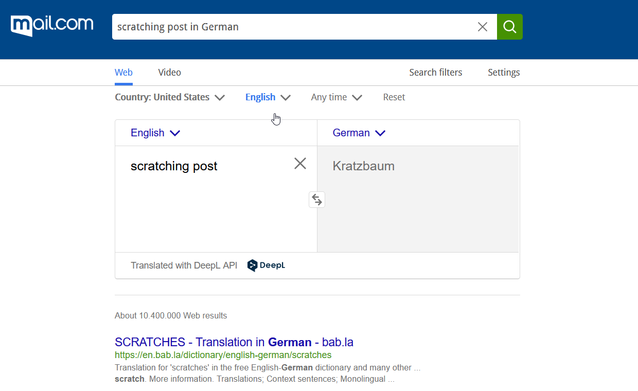Expand the Country: United States dropdown

click(170, 97)
